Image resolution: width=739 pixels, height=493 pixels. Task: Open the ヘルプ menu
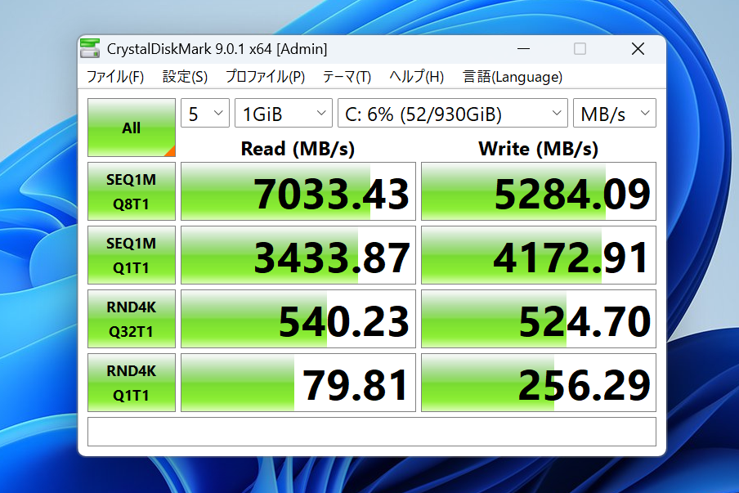[x=419, y=77]
